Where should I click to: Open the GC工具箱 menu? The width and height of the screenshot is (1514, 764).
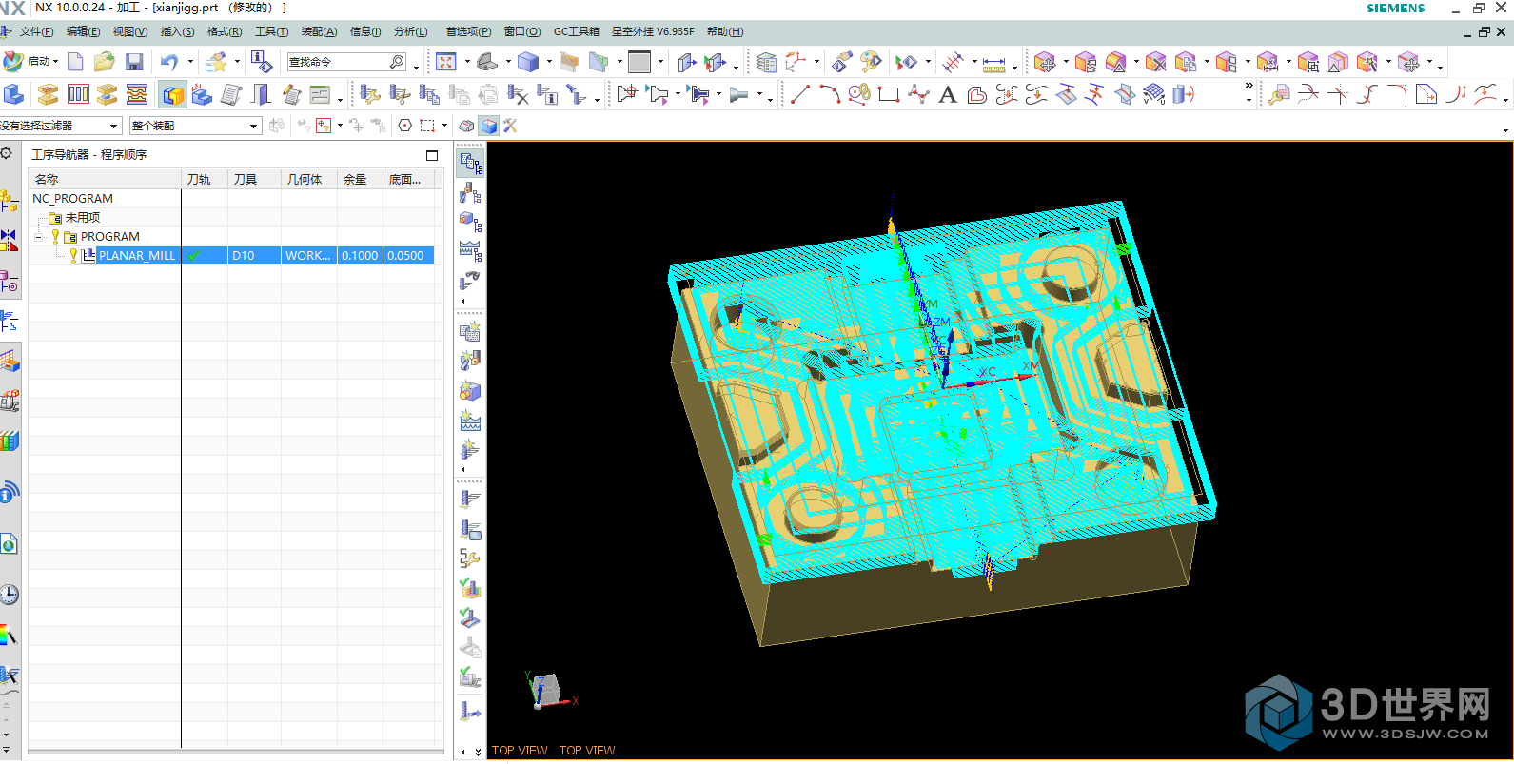pyautogui.click(x=577, y=31)
